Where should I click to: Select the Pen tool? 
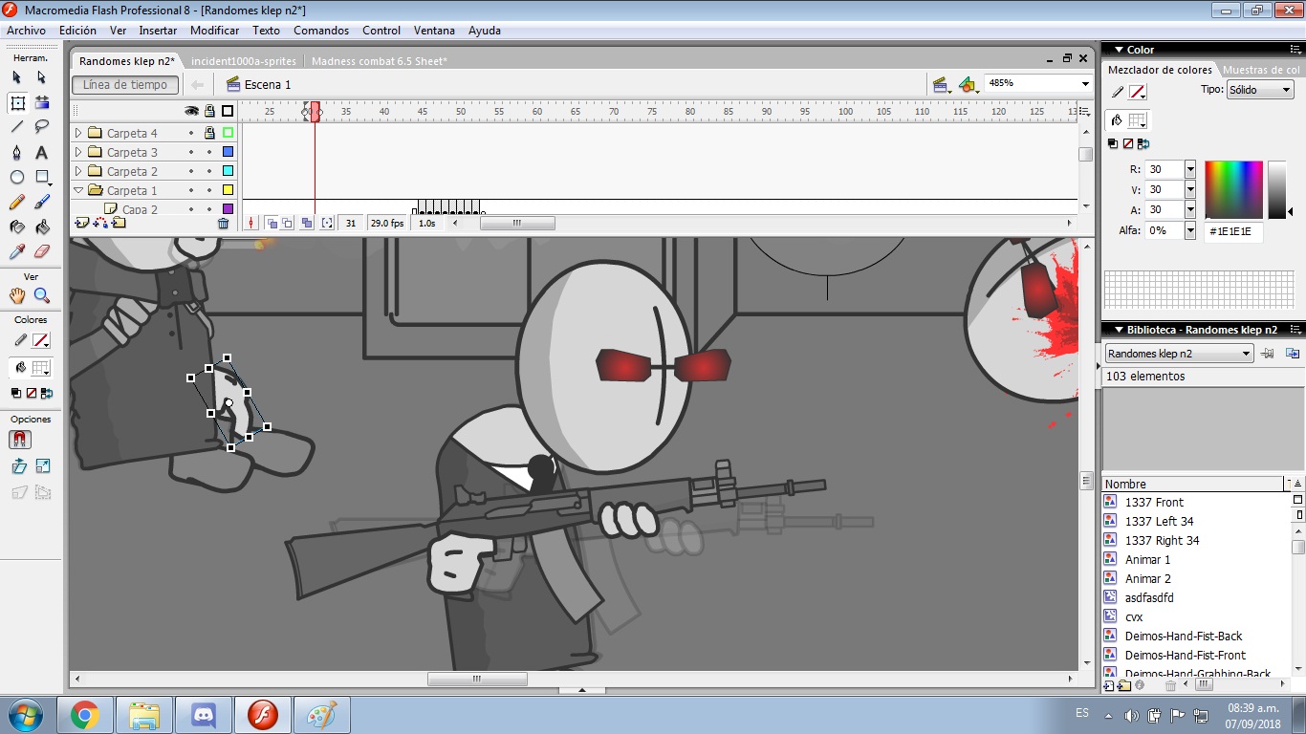click(x=17, y=152)
